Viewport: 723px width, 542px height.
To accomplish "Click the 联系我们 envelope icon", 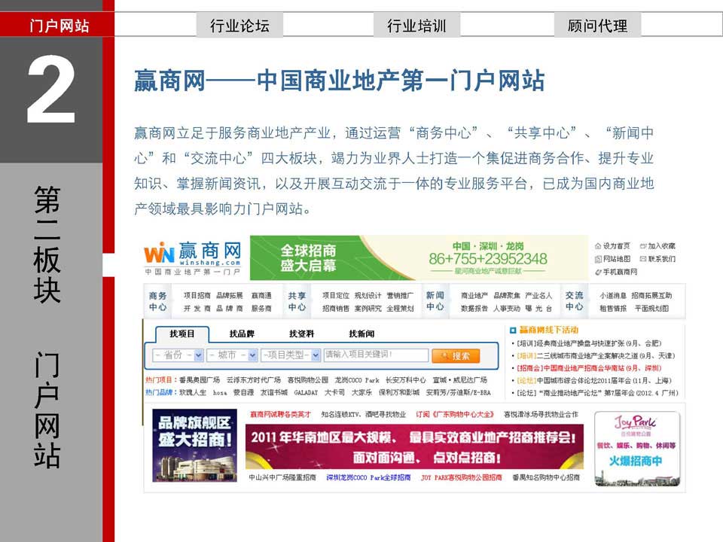I will (x=642, y=259).
